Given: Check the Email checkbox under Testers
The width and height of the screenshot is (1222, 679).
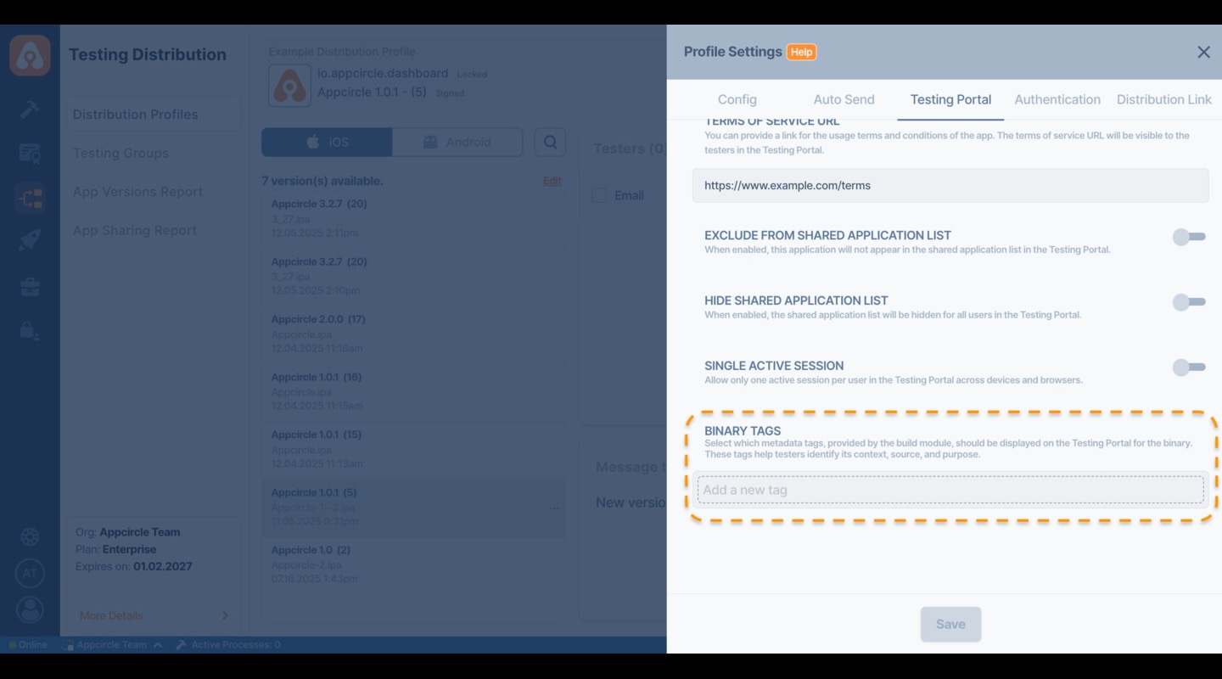Looking at the screenshot, I should 600,195.
